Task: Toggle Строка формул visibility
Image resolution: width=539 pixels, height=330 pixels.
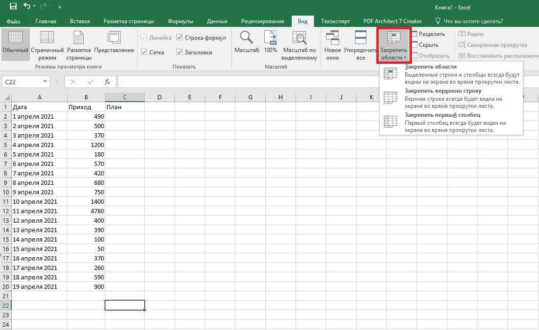Action: (180, 37)
